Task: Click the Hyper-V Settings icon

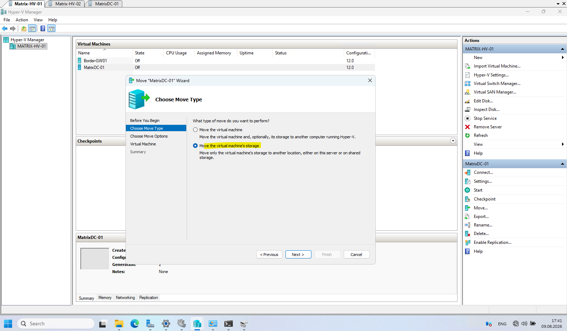Action: pyautogui.click(x=467, y=75)
